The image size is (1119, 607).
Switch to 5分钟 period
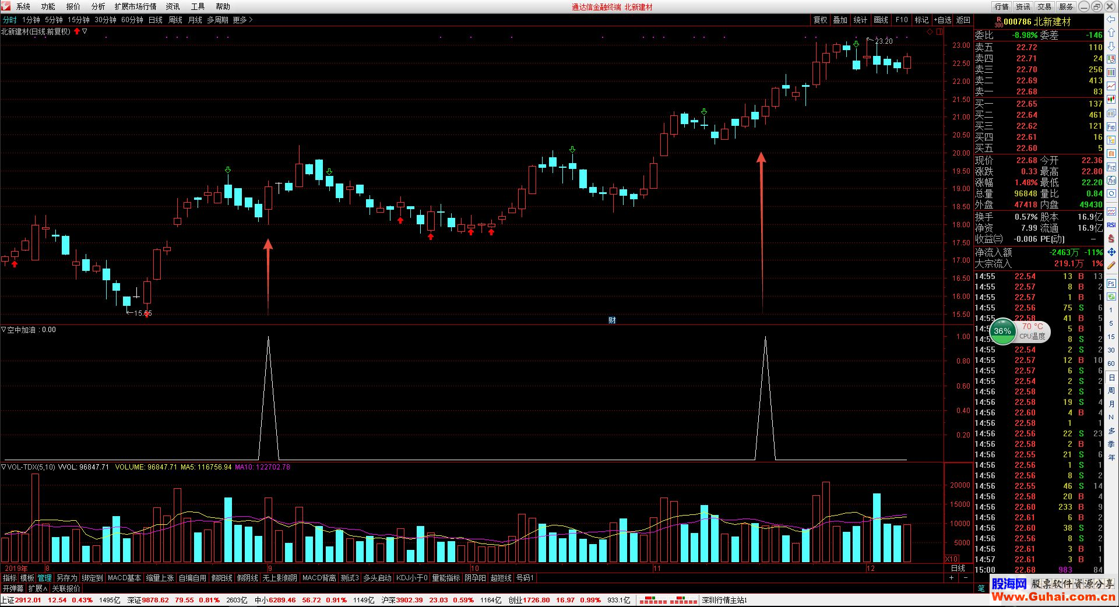(x=54, y=20)
